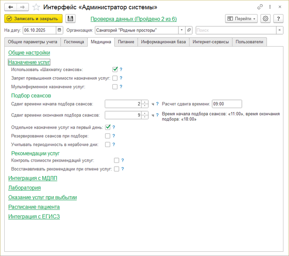Click the forward navigation arrow
Viewport: 289px width, 256px height.
point(23,7)
